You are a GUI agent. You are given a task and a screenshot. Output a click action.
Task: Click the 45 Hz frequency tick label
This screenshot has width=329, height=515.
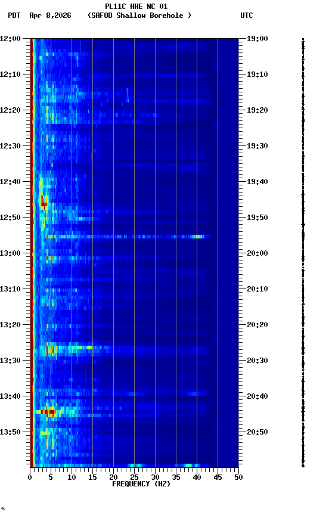pyautogui.click(x=218, y=478)
